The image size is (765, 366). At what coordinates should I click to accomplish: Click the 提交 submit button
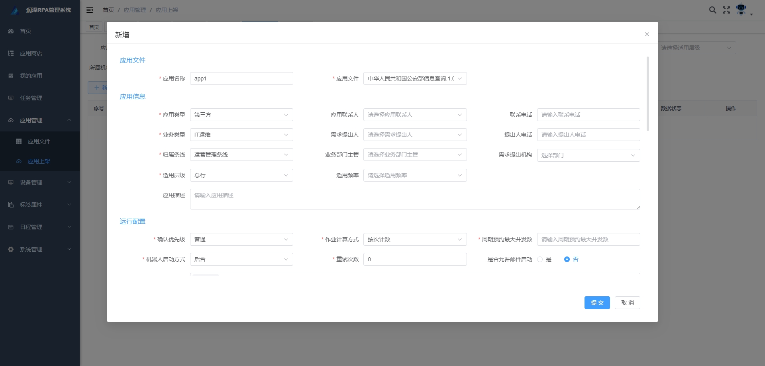pyautogui.click(x=597, y=303)
